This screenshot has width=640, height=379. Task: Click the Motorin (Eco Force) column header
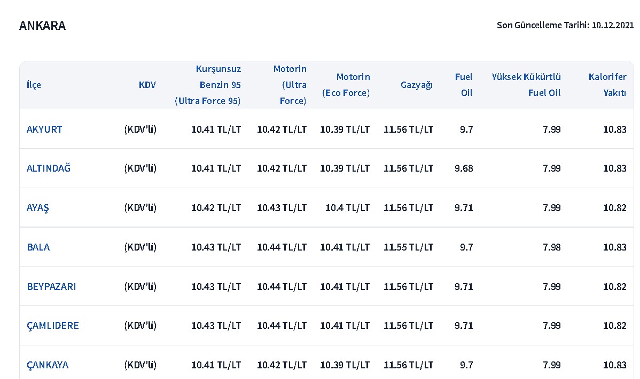[x=346, y=85]
